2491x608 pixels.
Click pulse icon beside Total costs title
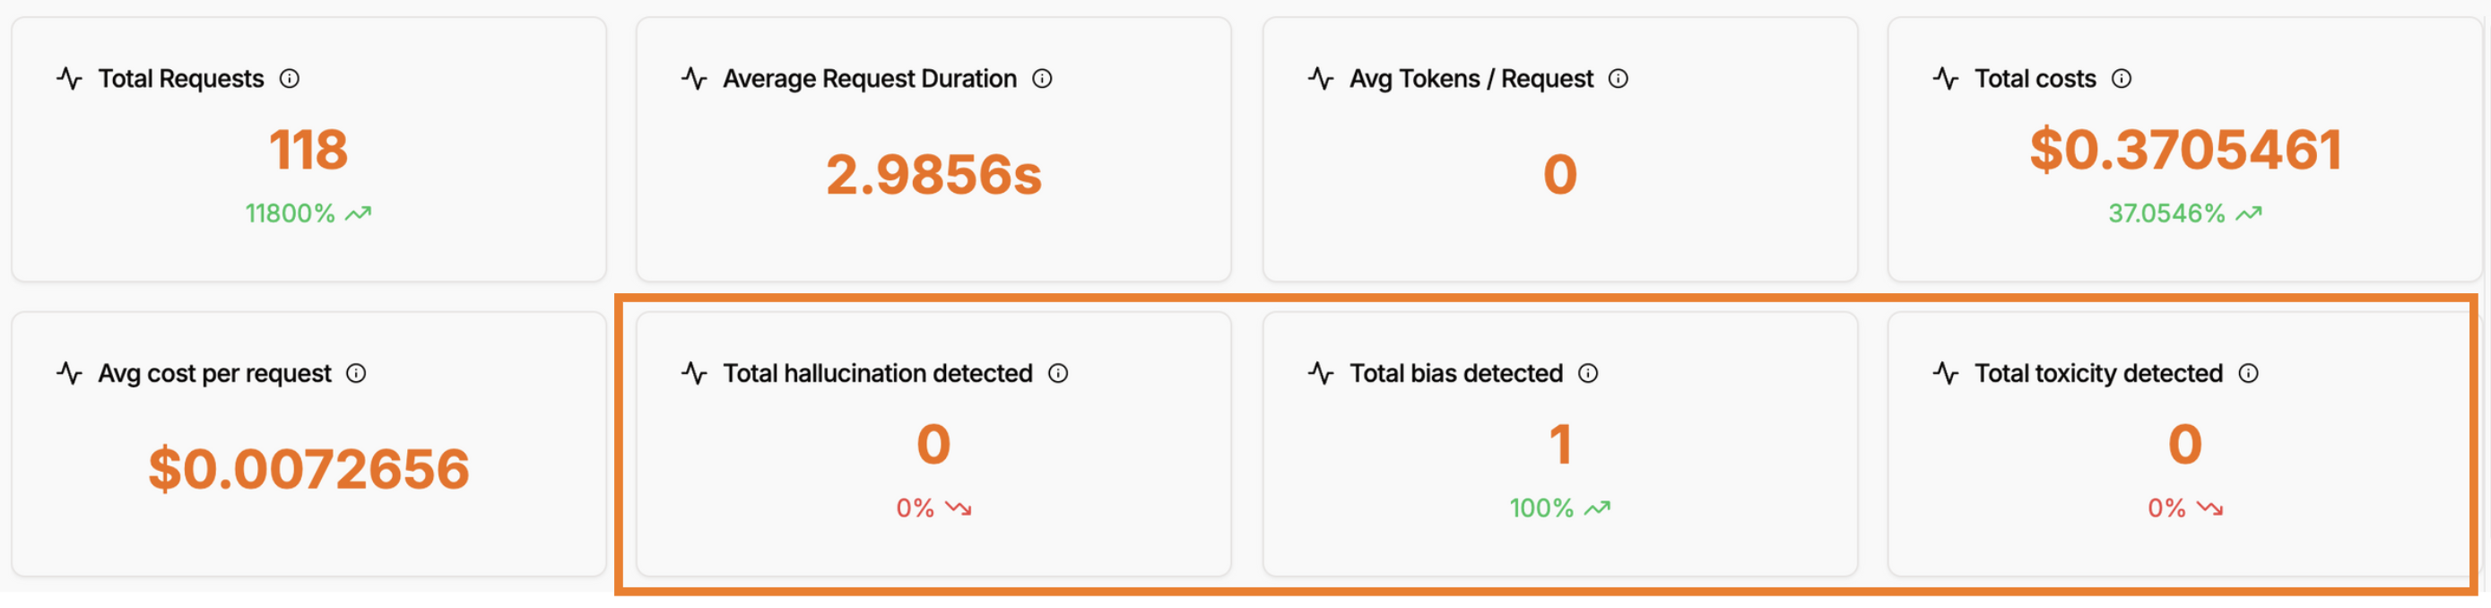click(1946, 78)
